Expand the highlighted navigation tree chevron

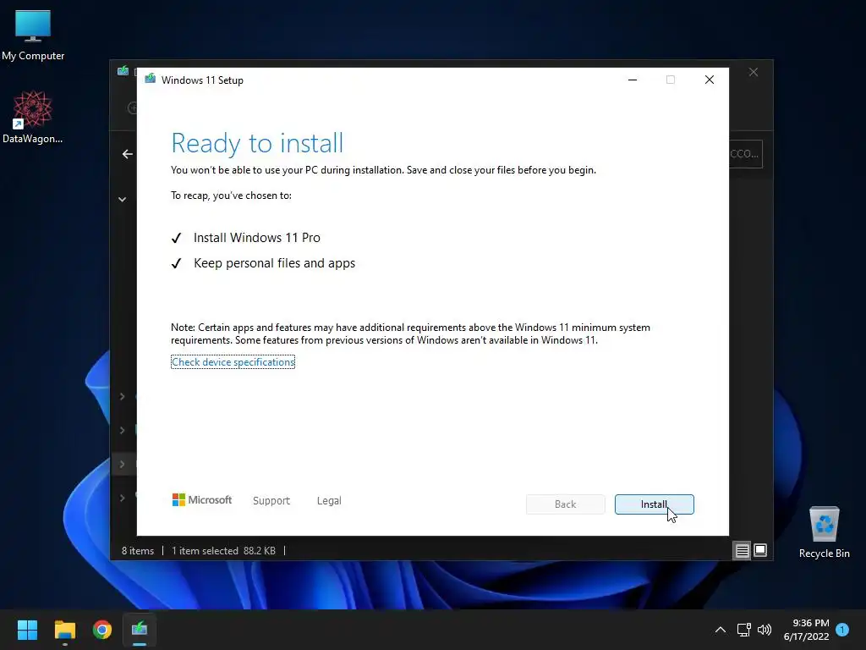coord(122,464)
